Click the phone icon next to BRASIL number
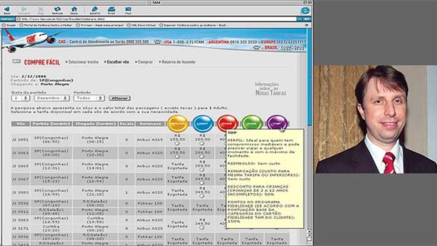This screenshot has height=246, width=437. click(256, 47)
